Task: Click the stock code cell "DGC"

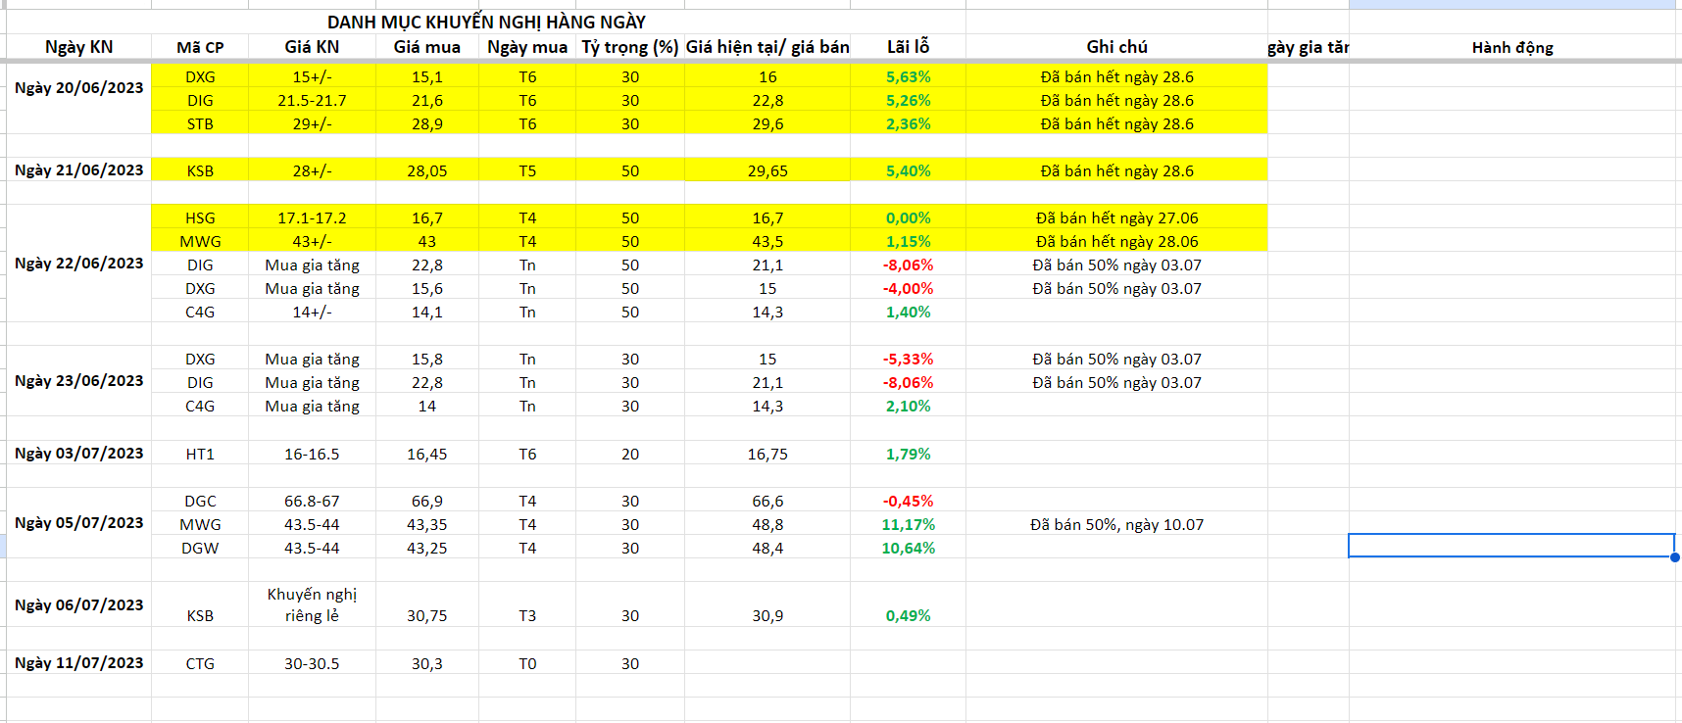Action: [200, 501]
